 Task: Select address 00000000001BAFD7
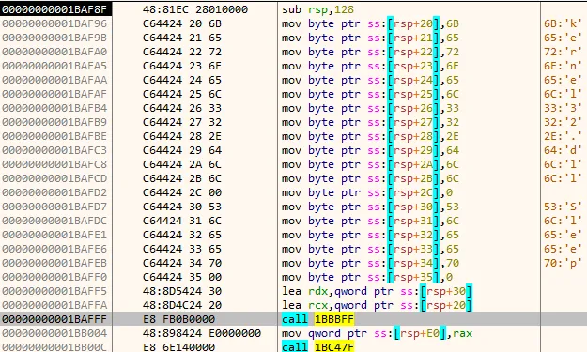point(54,207)
